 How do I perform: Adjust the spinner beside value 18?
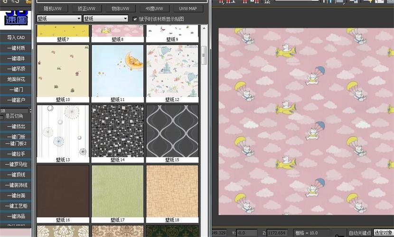[x=30, y=110]
